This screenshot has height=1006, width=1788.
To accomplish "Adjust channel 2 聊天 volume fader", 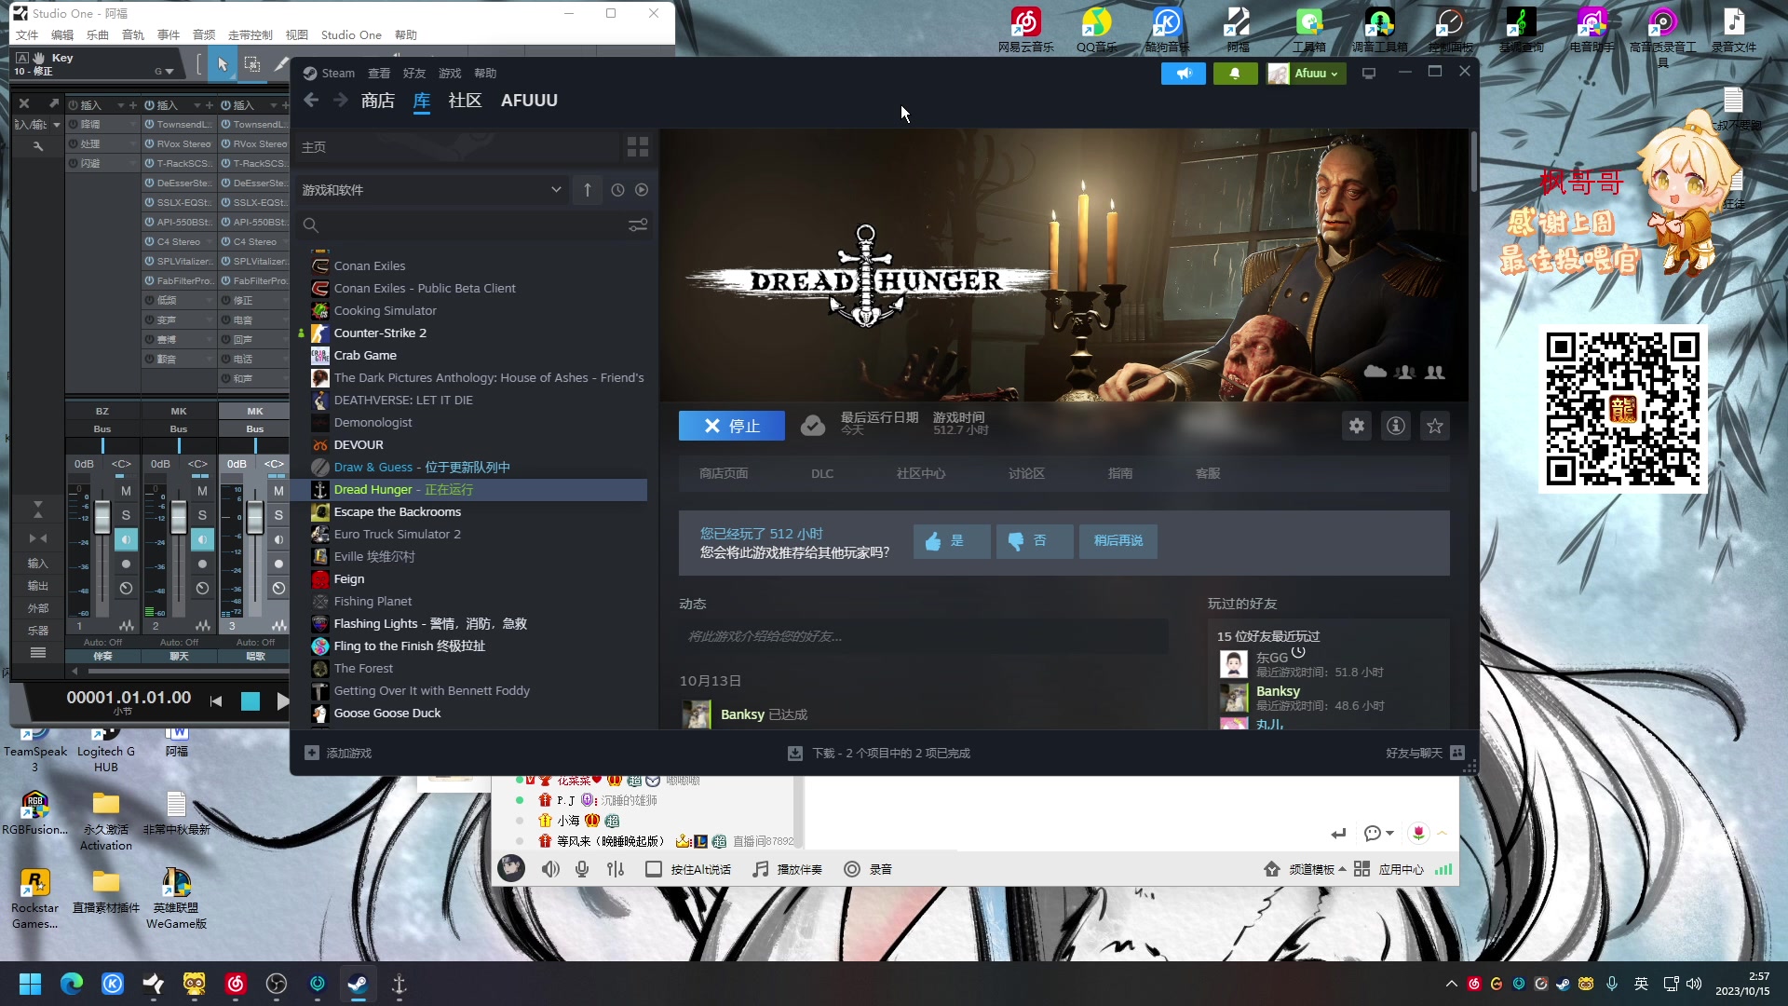I will 178,519.
